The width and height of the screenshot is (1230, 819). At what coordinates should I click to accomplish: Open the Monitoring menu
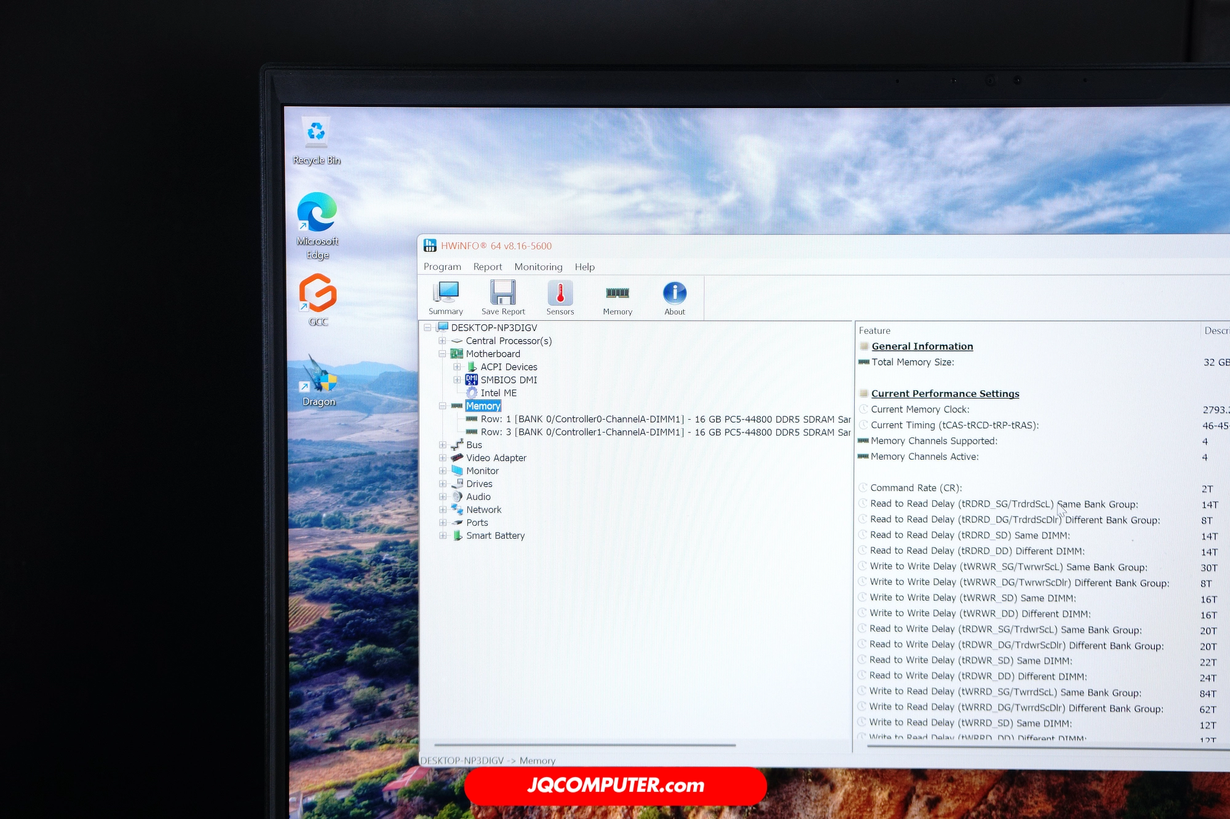point(538,267)
